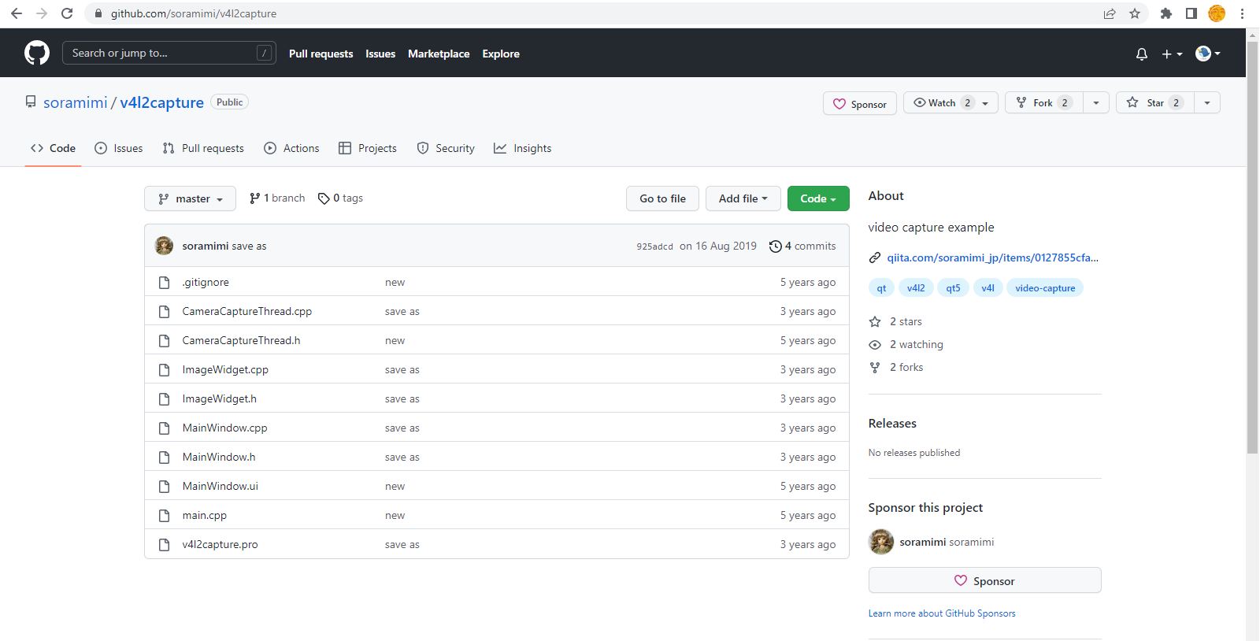Image resolution: width=1260 pixels, height=641 pixels.
Task: Click the Go to file button
Action: click(662, 198)
